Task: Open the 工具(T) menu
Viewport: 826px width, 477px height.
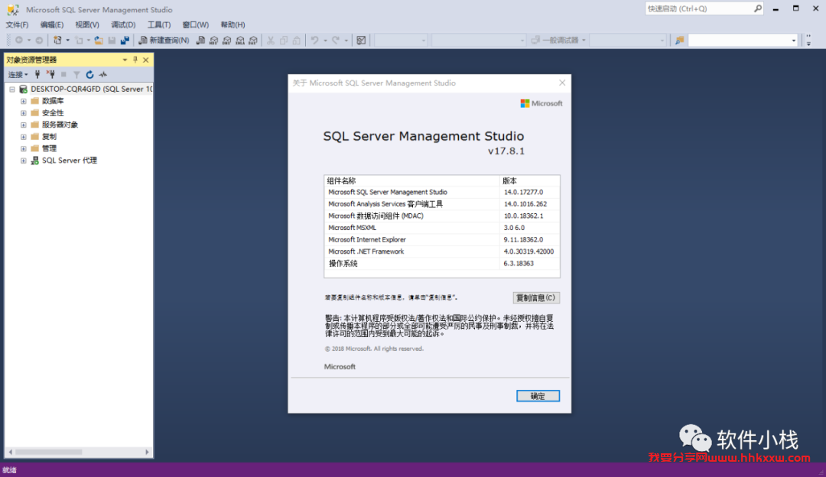Action: tap(158, 24)
